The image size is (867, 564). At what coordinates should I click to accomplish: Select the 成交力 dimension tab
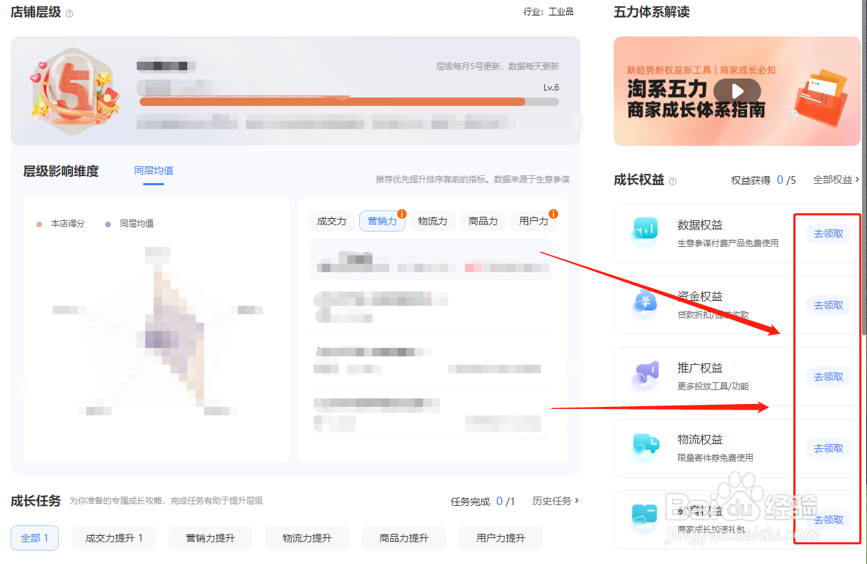point(332,221)
